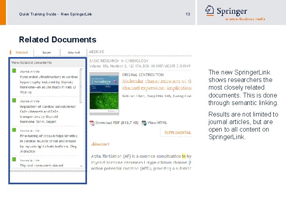
Task: Switch to the Issue tab
Action: tap(46, 52)
